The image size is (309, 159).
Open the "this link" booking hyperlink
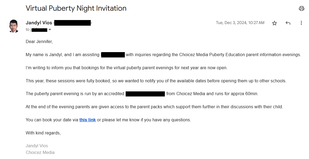pyautogui.click(x=88, y=120)
